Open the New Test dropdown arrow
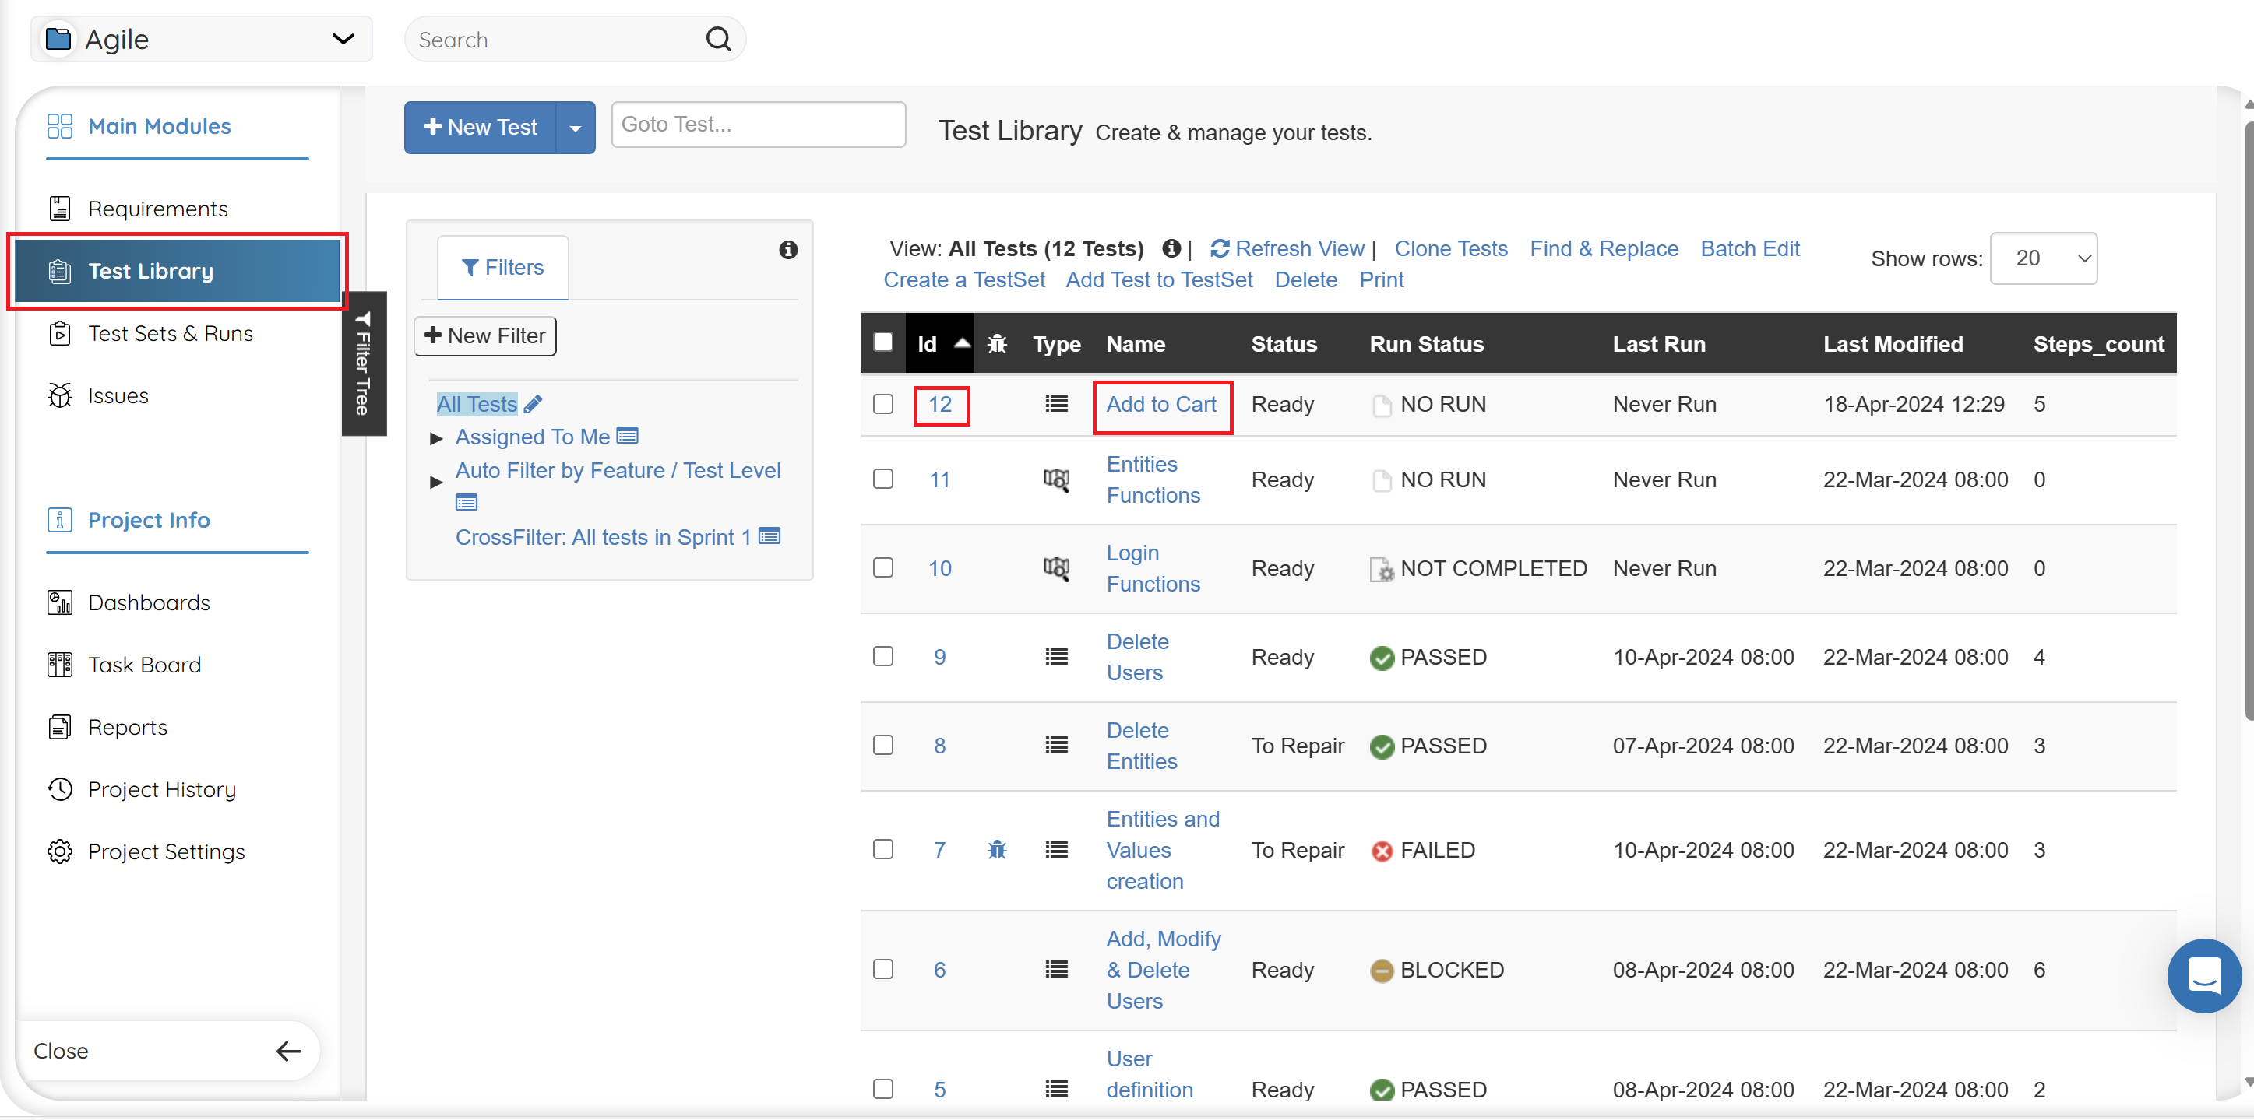 click(x=575, y=128)
